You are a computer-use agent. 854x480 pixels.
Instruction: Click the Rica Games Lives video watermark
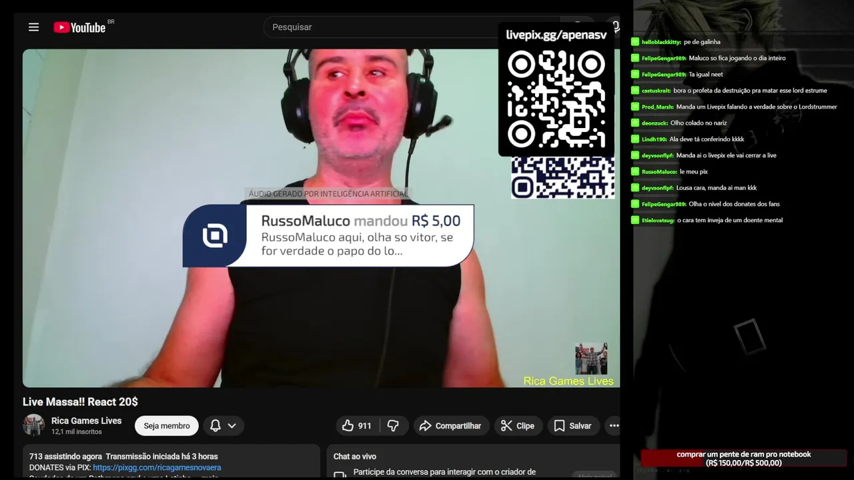568,381
